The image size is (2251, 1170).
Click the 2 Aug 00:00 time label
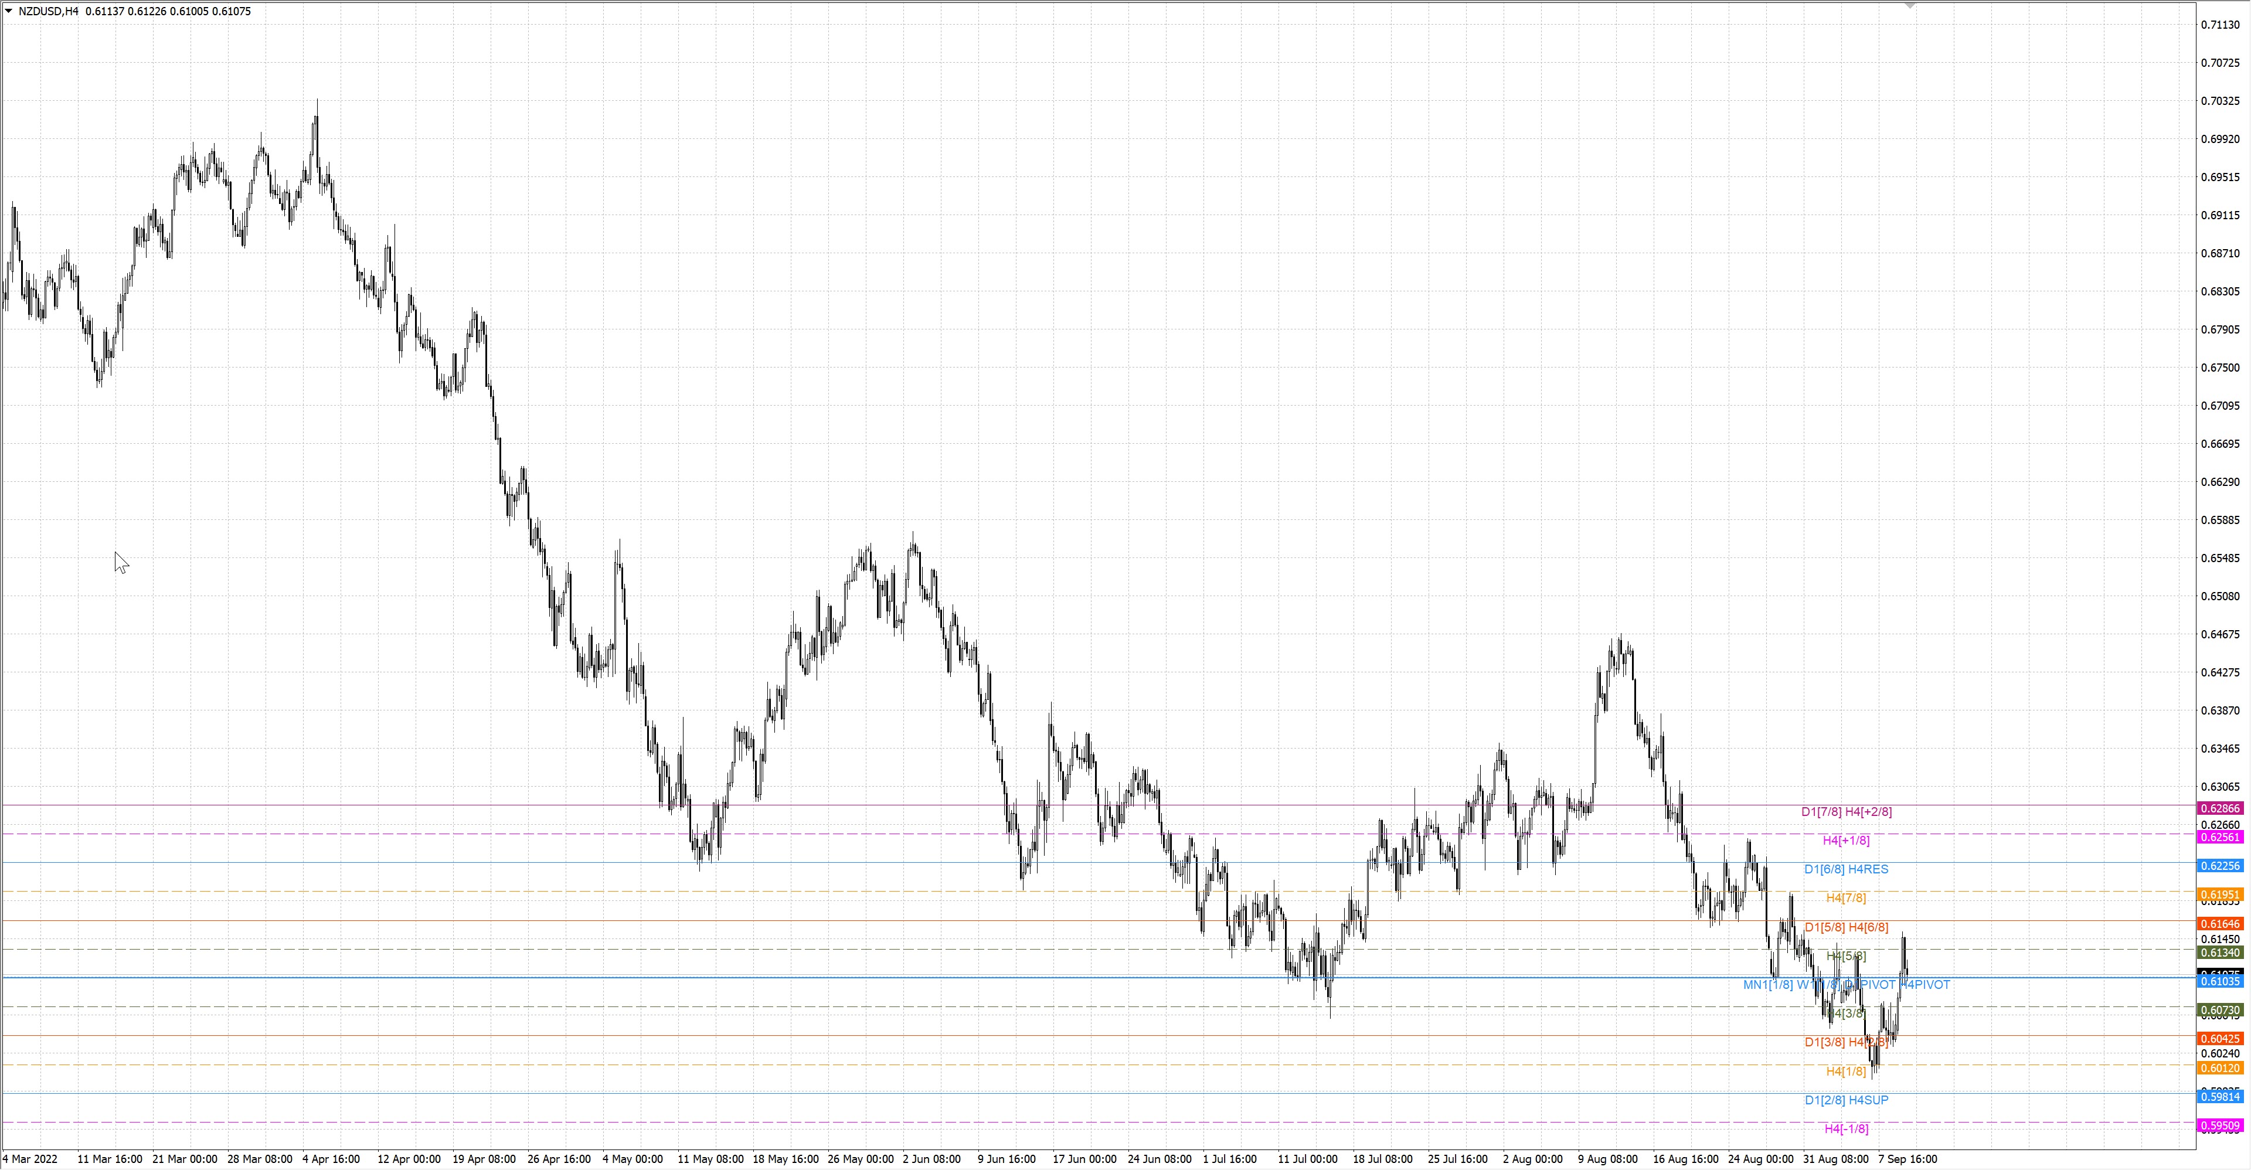pos(1533,1159)
